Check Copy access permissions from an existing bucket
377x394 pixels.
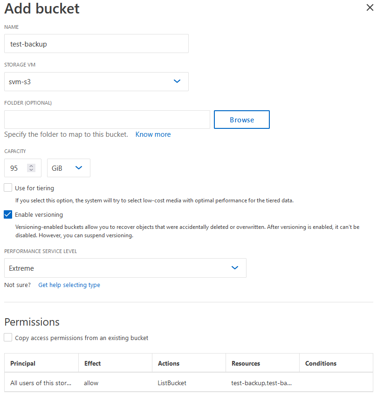[x=7, y=338]
